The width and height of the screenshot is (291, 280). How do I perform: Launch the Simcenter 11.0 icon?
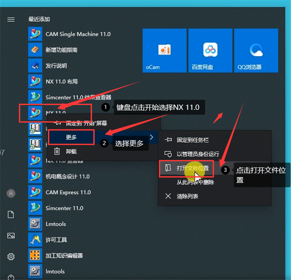click(35, 208)
